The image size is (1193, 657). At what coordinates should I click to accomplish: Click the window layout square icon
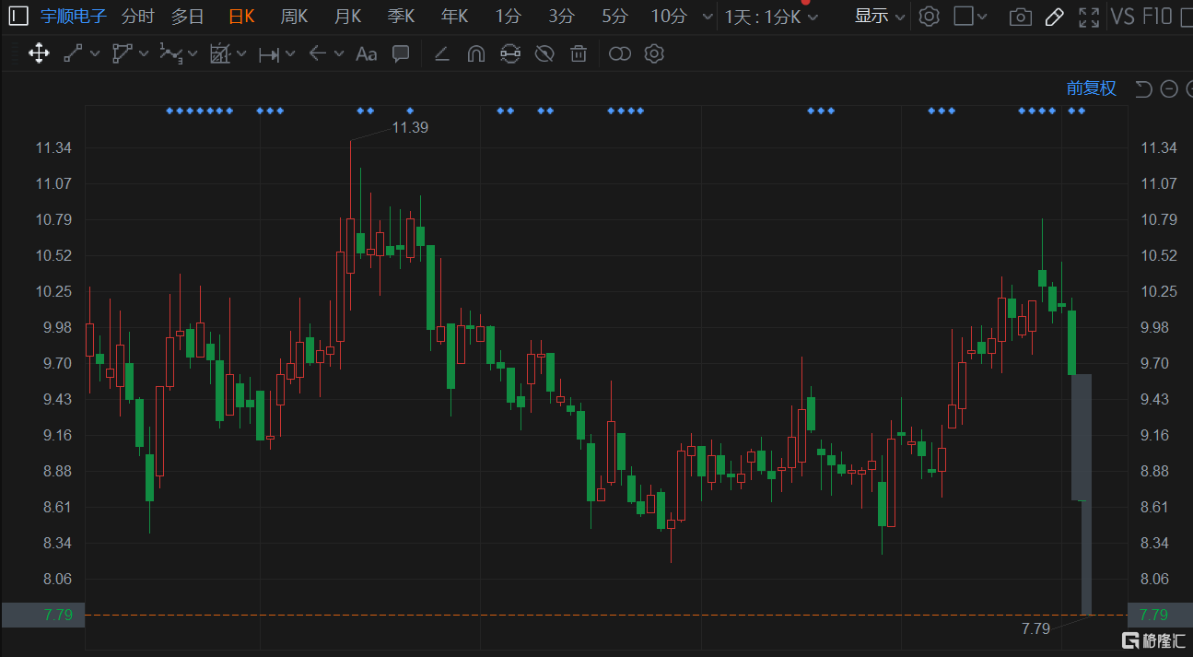[x=963, y=16]
